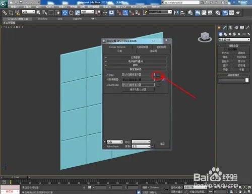
Task: Click the Render button in dialog
Action: [162, 144]
